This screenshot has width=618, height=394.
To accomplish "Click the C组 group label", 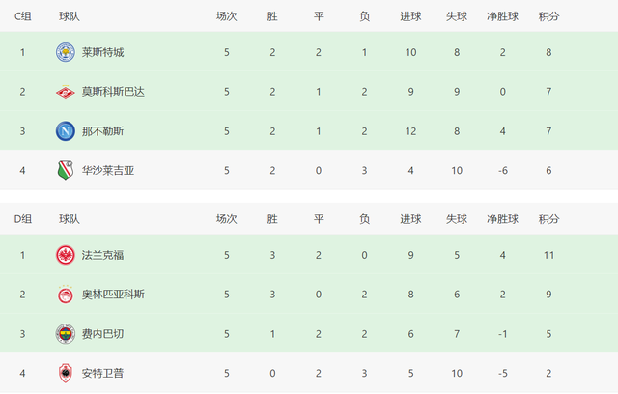I will click(23, 16).
